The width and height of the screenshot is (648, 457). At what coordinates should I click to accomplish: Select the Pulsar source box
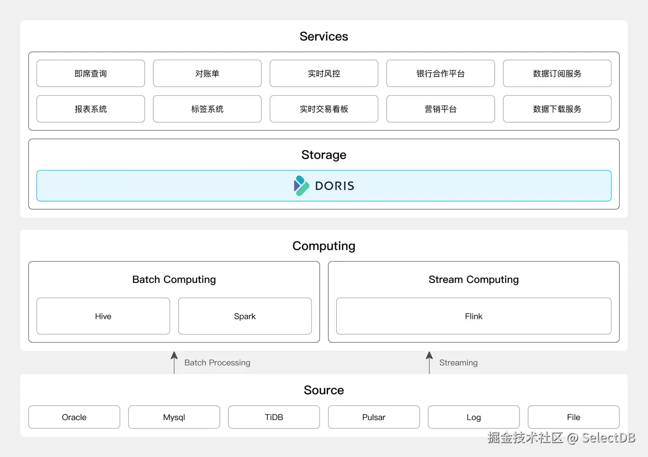point(374,417)
